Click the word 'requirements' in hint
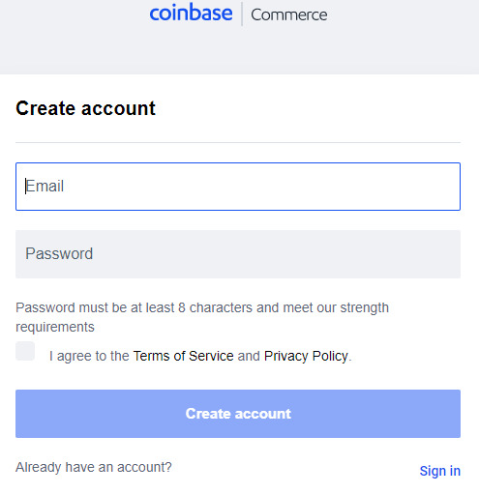The height and width of the screenshot is (494, 479). point(55,328)
